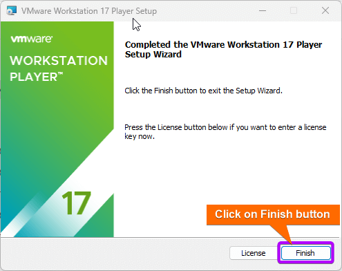The height and width of the screenshot is (271, 342).
Task: Close the VMware Player Setup window
Action: pyautogui.click(x=325, y=10)
